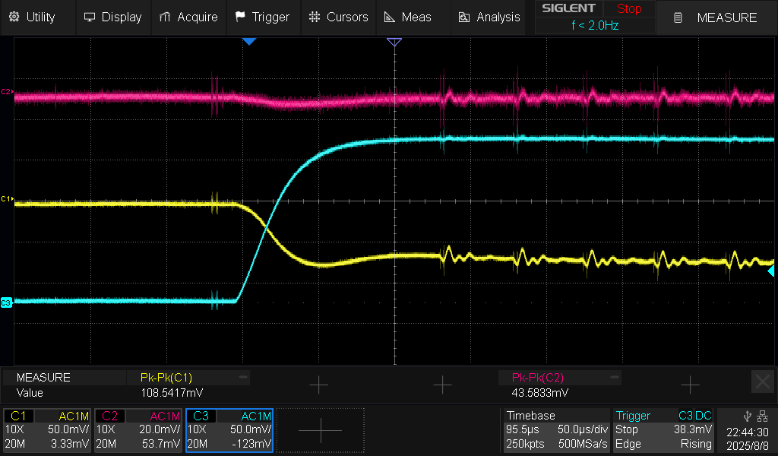Screen dimensions: 778x456
Task: Remove the Pk-Pk(C2) measurement using its minus icon
Action: [x=615, y=377]
